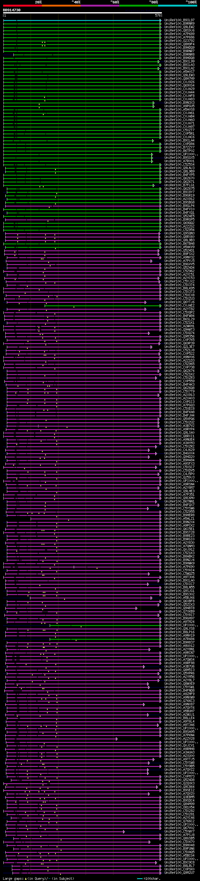This screenshot has height=881, width=200.
Task: Click the orange ~40% identity color bar
Action: (62, 6)
